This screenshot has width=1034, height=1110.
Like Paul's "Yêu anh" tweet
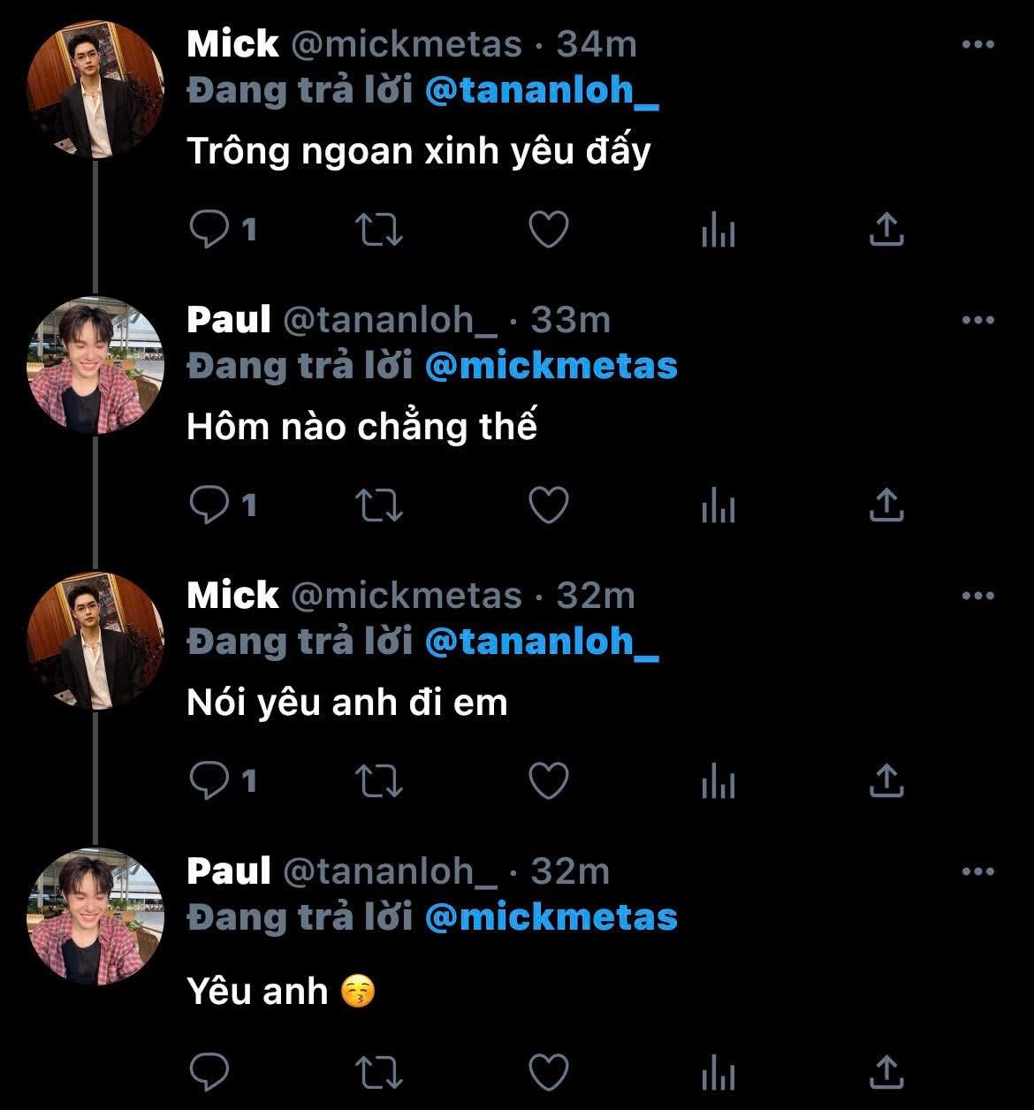point(548,1071)
